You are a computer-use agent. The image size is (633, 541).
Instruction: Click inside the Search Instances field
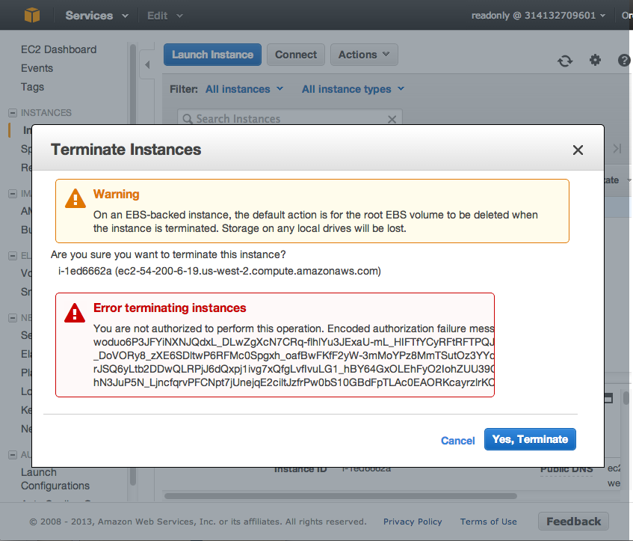point(284,119)
